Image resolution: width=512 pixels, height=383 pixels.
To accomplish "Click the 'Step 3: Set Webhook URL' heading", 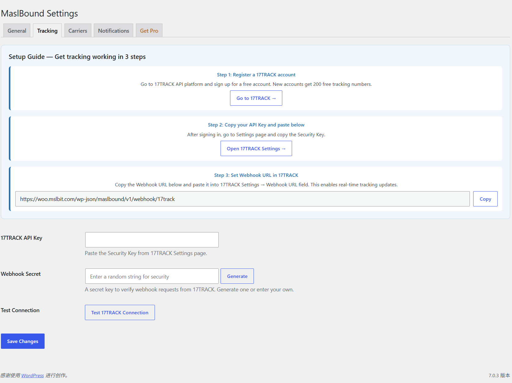I will (x=256, y=175).
